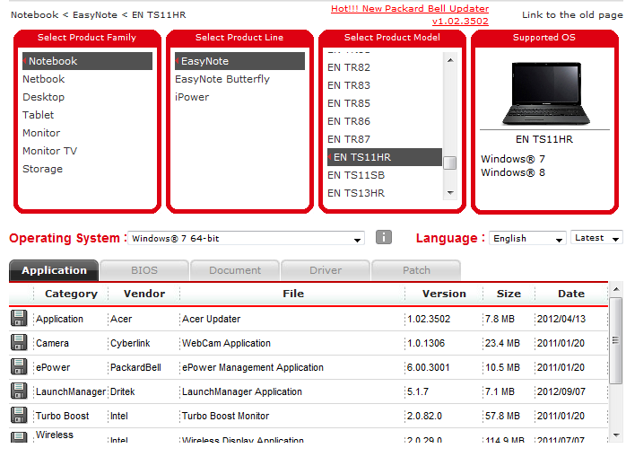The width and height of the screenshot is (626, 457).
Task: Select EasyNote Butterfly product line
Action: click(x=222, y=79)
